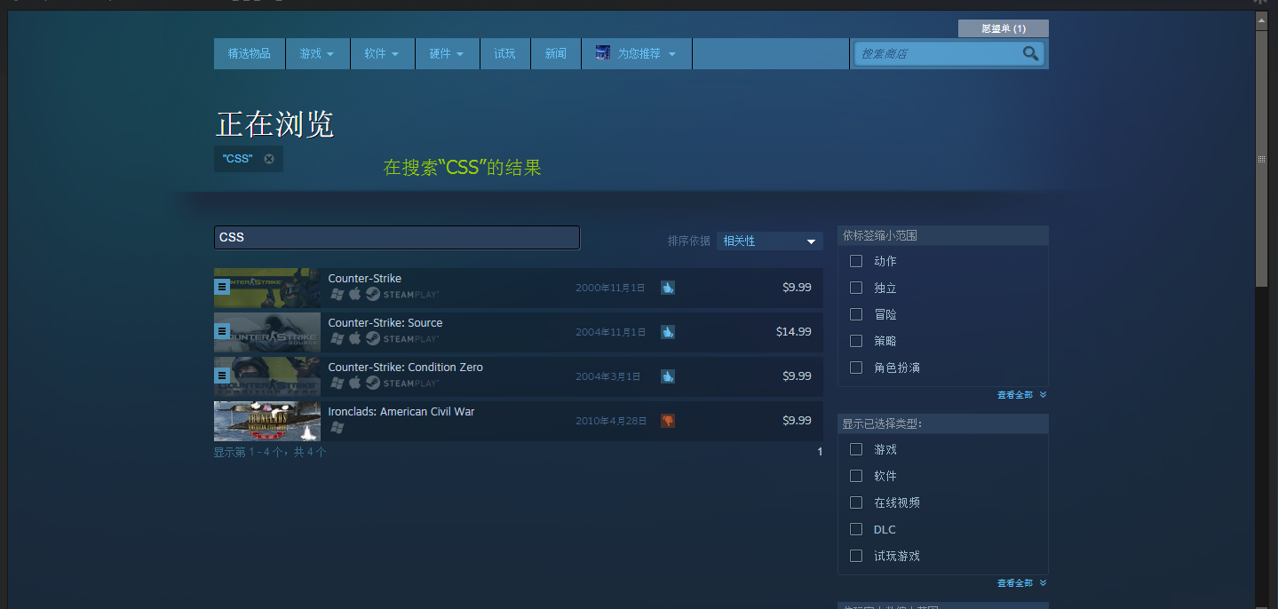Viewport: 1278px width, 609px height.
Task: Click the library list icon on Counter-Strike thumbnail
Action: 222,287
